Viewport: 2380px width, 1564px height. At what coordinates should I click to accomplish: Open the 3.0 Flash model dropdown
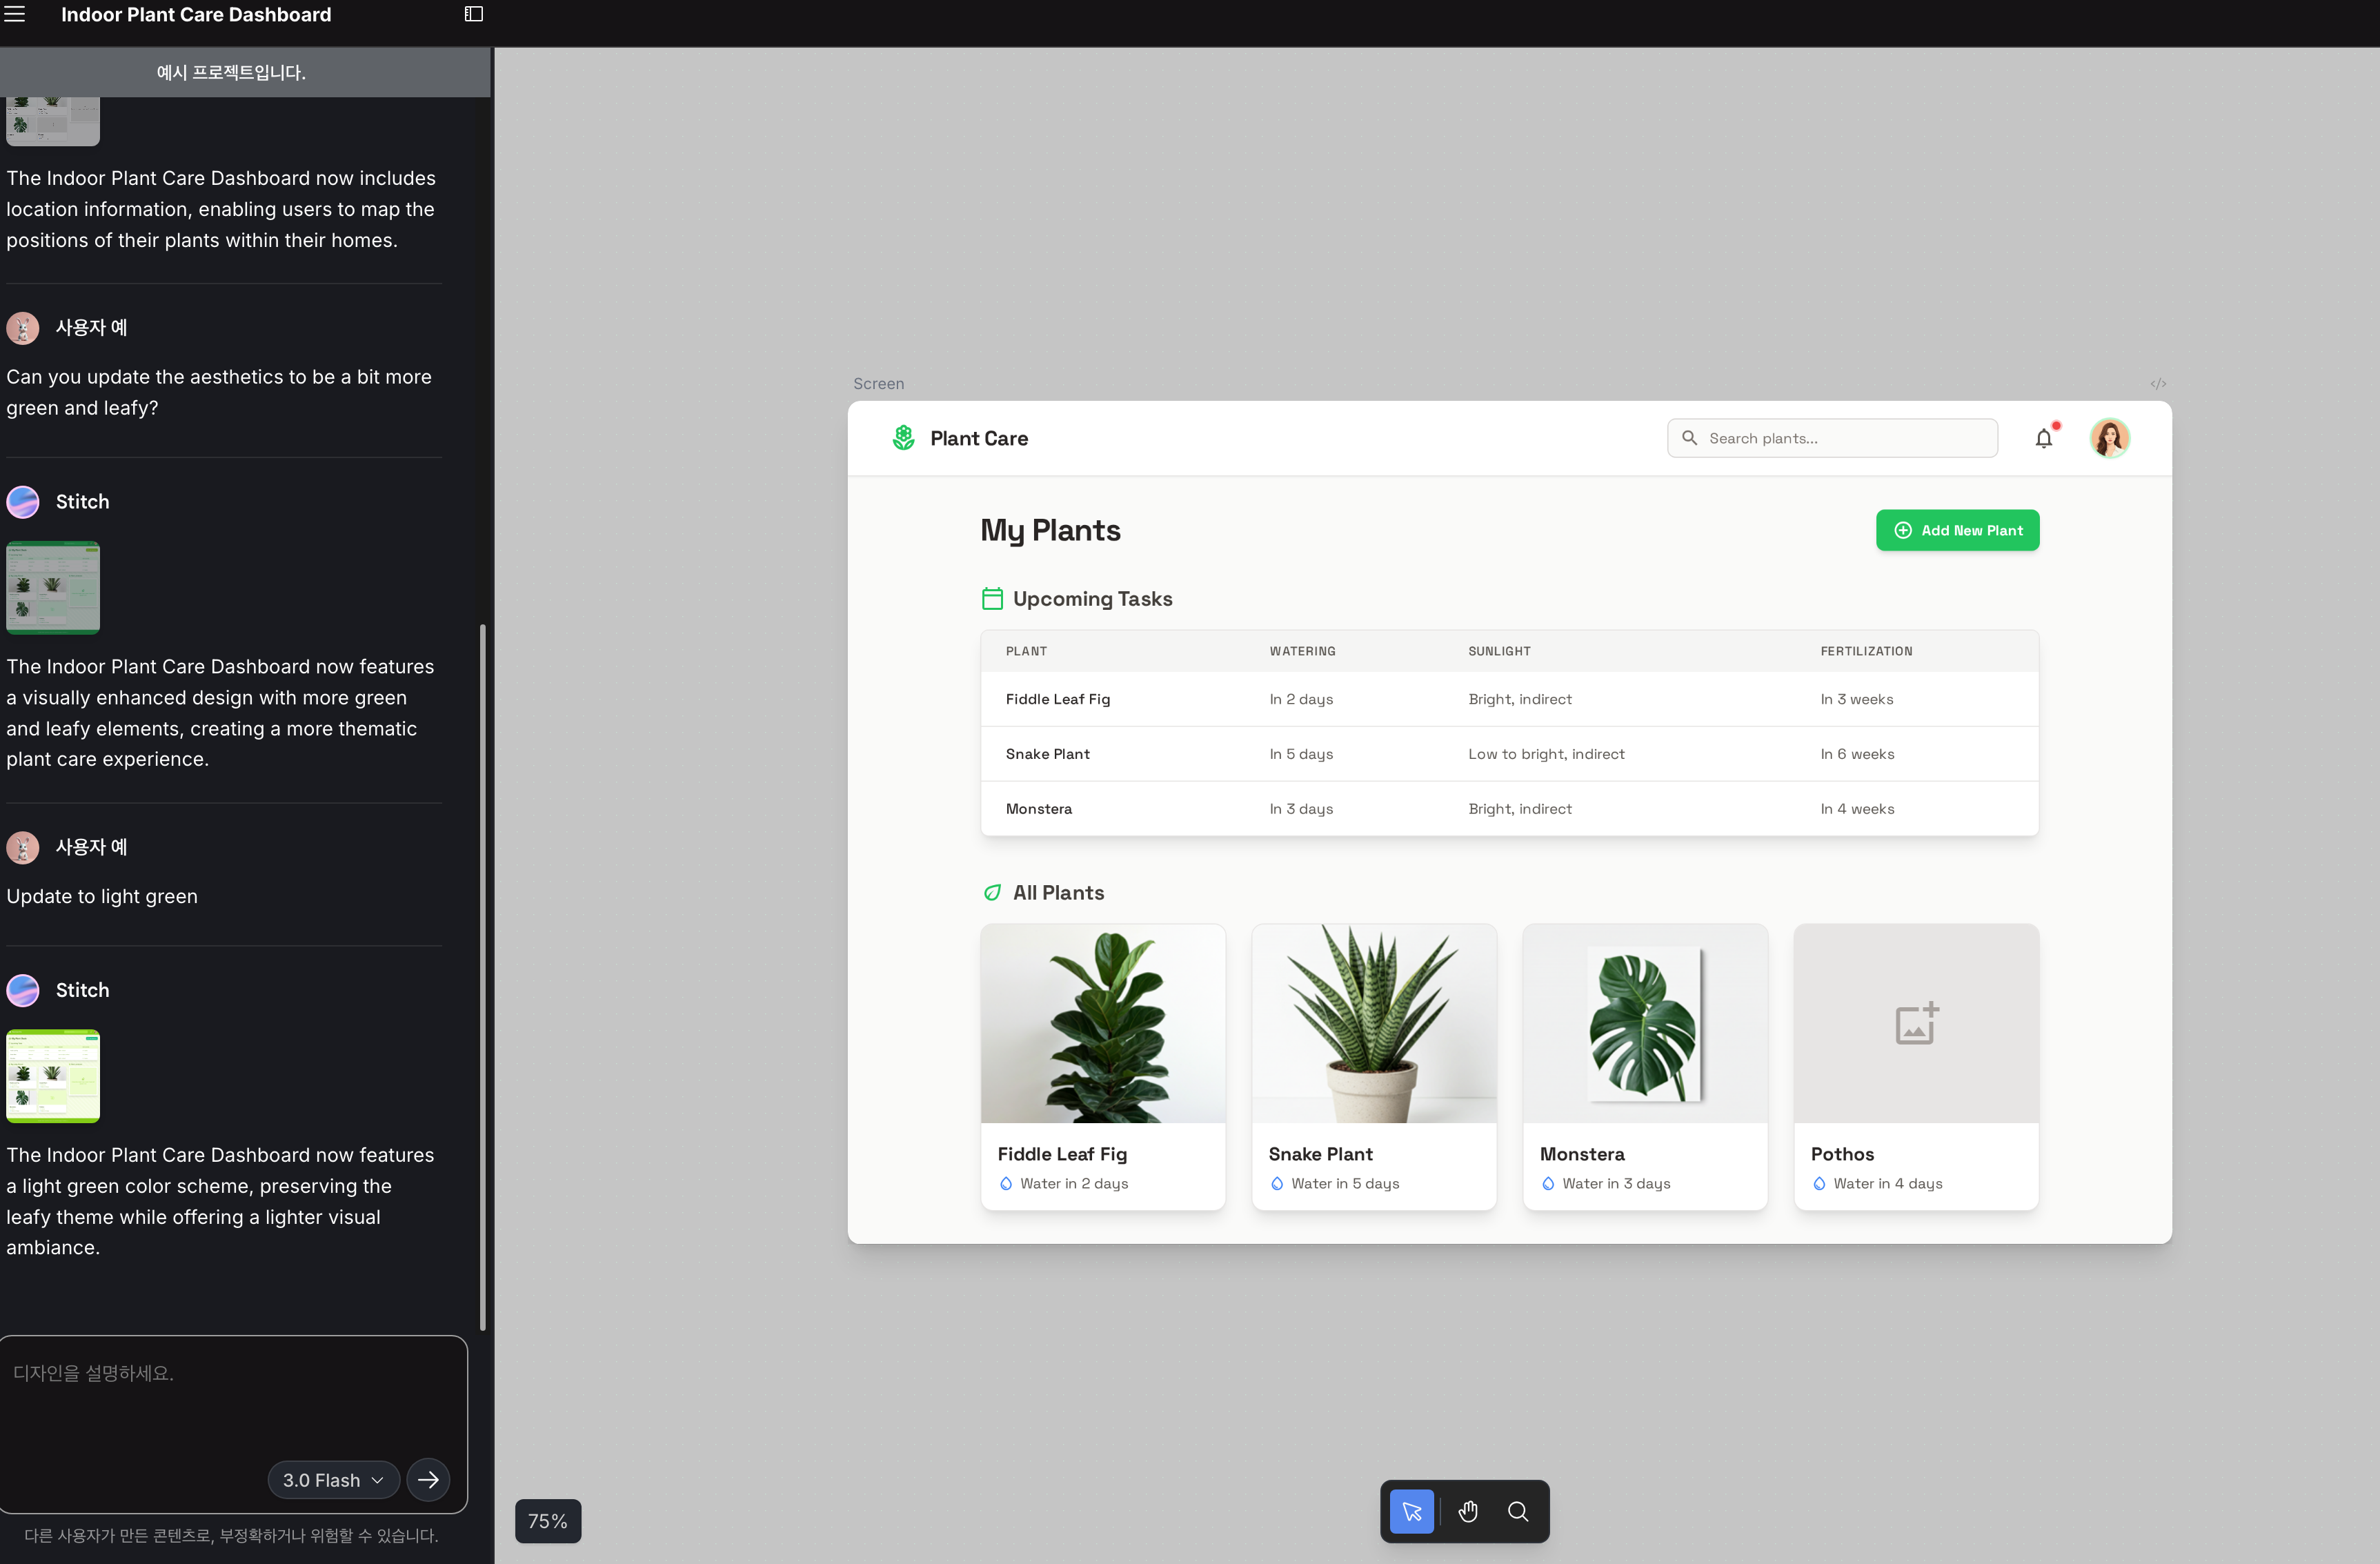[333, 1479]
